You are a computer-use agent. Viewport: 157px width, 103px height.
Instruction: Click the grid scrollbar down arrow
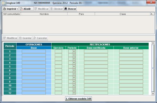tap(153, 94)
